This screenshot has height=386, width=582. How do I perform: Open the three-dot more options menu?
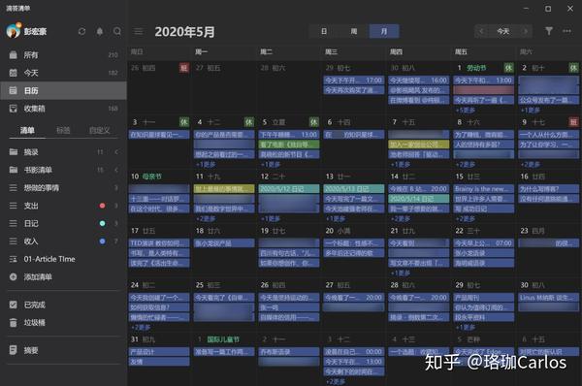566,31
